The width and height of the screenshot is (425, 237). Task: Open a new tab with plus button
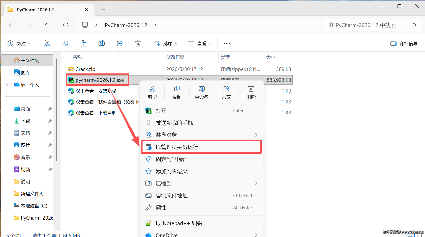tap(103, 10)
